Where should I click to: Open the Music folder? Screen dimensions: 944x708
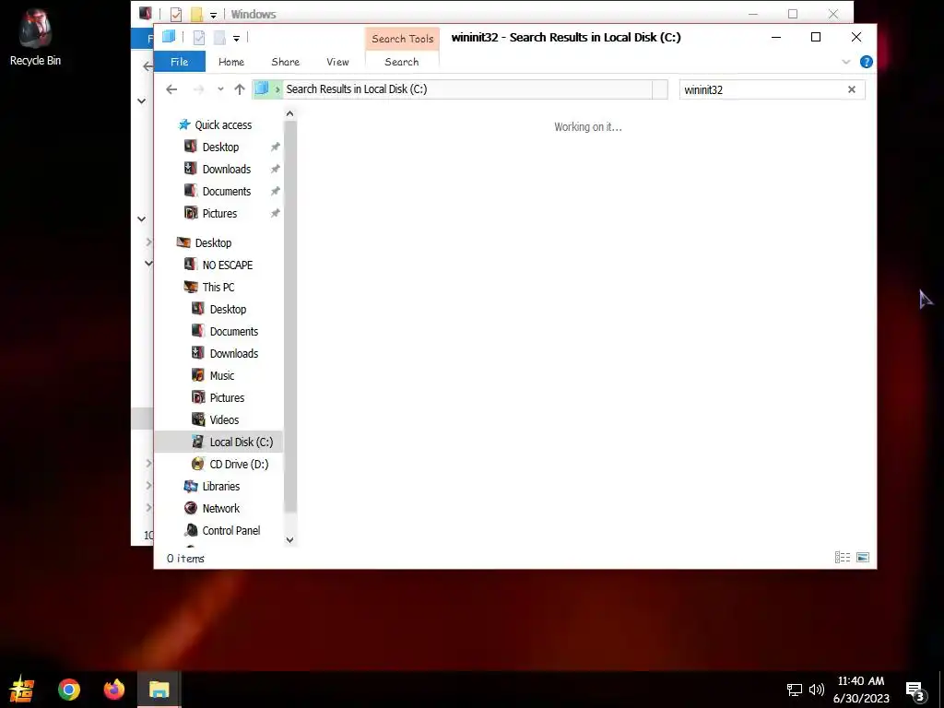pyautogui.click(x=221, y=376)
